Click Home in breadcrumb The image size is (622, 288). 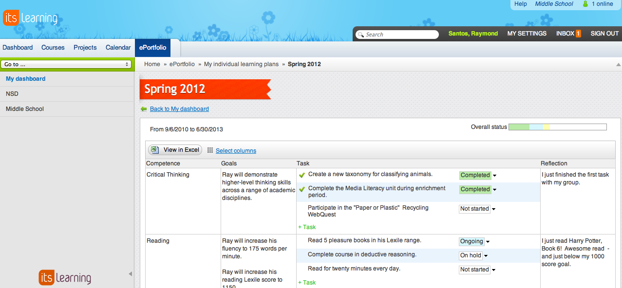pyautogui.click(x=152, y=64)
